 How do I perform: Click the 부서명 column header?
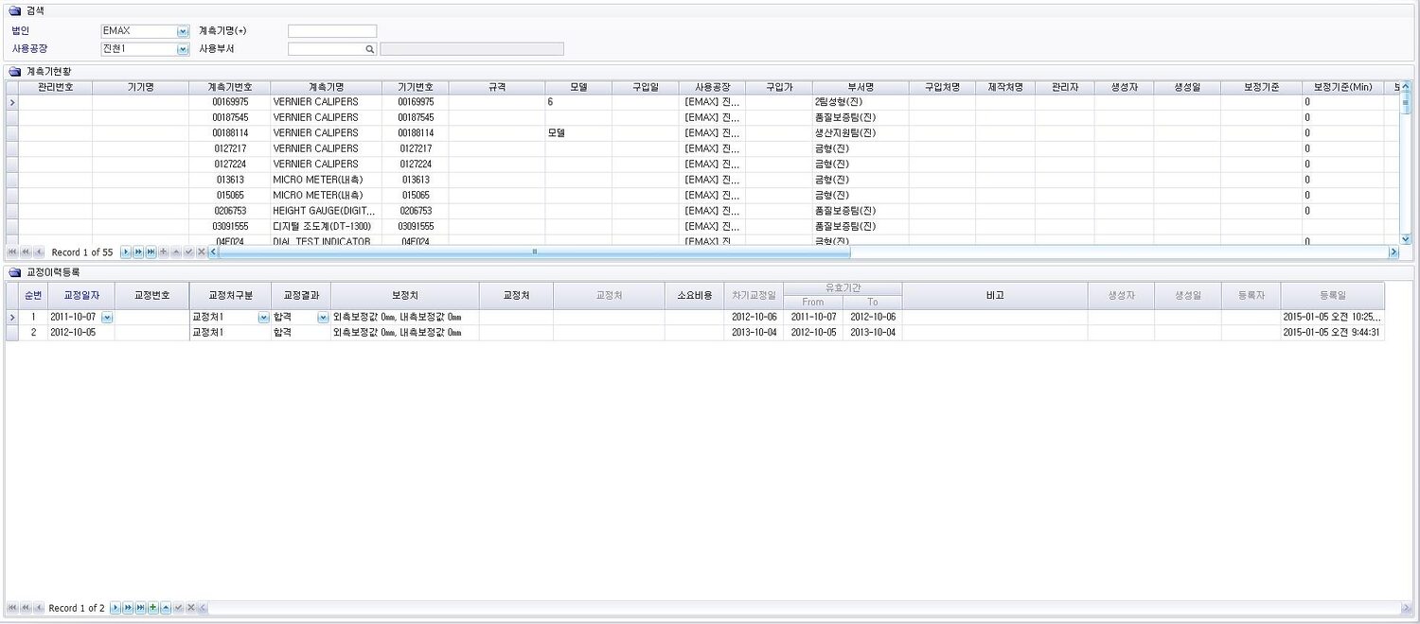click(860, 87)
